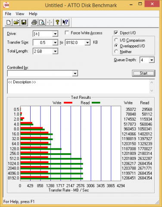Viewport: 162px width, 207px height.
Task: Expand the Transfer Size minimum 0.5 dropdown
Action: pos(55,43)
